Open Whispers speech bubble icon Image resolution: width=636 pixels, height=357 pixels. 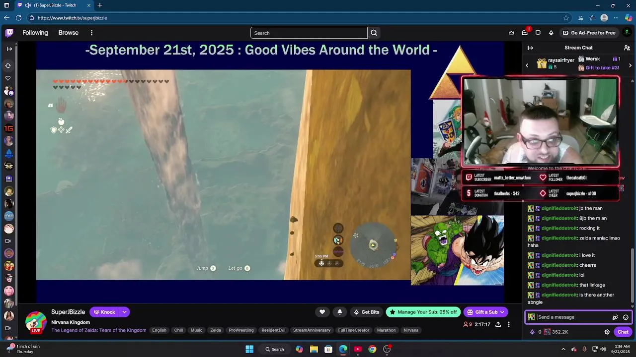pyautogui.click(x=538, y=33)
